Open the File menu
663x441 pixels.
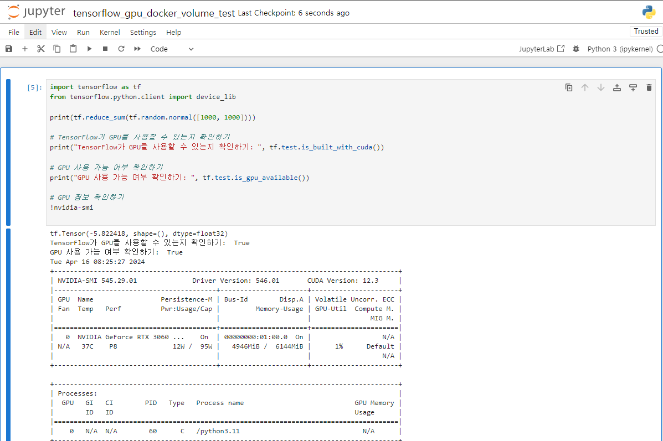click(x=13, y=33)
